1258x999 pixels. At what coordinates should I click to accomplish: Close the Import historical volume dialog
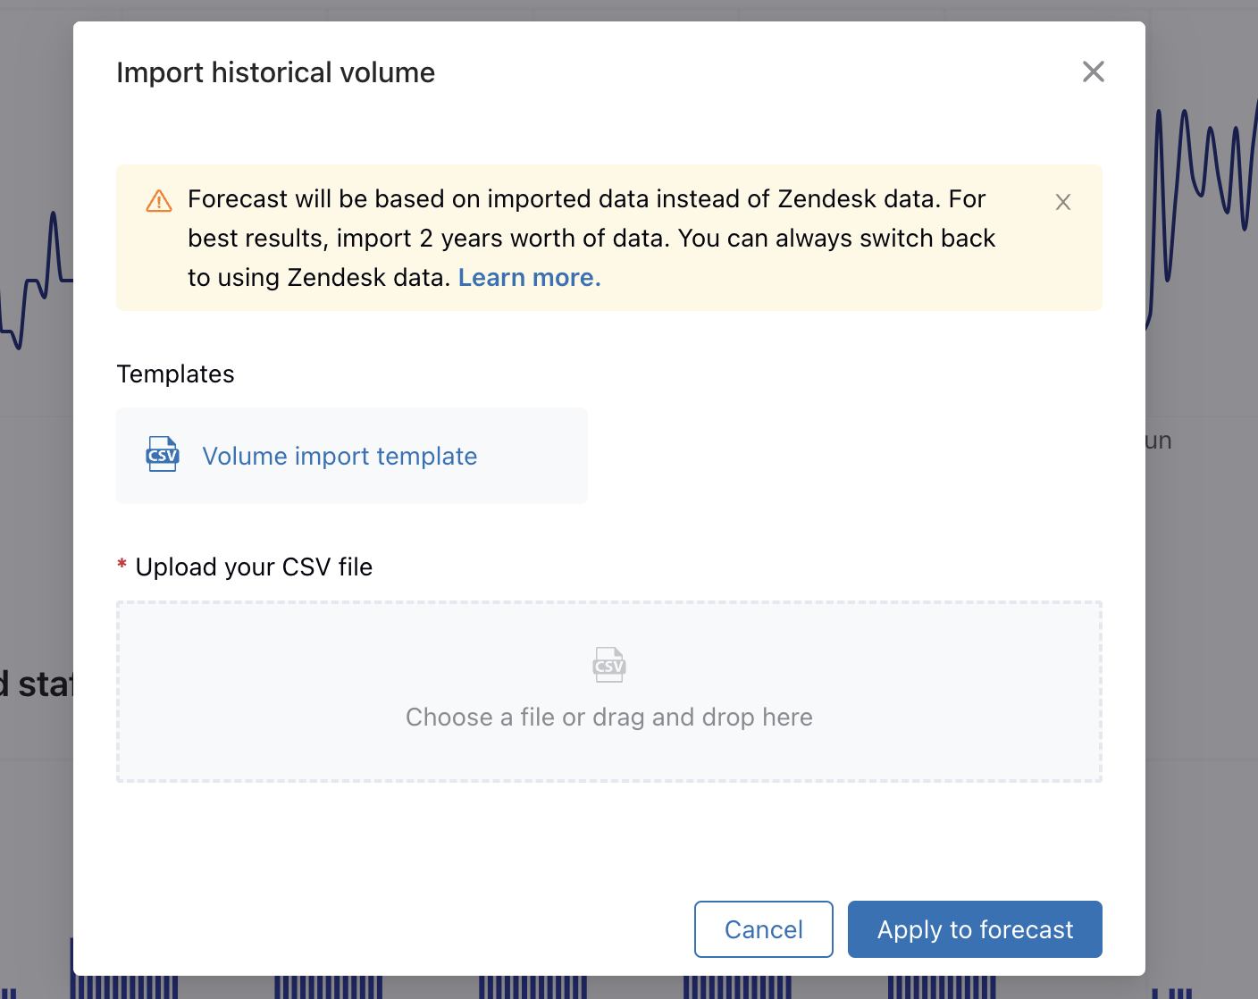coord(1093,71)
